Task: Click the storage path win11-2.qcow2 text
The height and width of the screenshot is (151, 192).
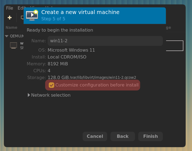Action: click(x=103, y=78)
